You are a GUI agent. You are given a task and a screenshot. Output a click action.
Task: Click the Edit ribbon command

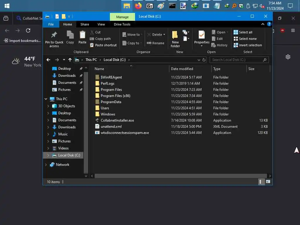(x=217, y=39)
